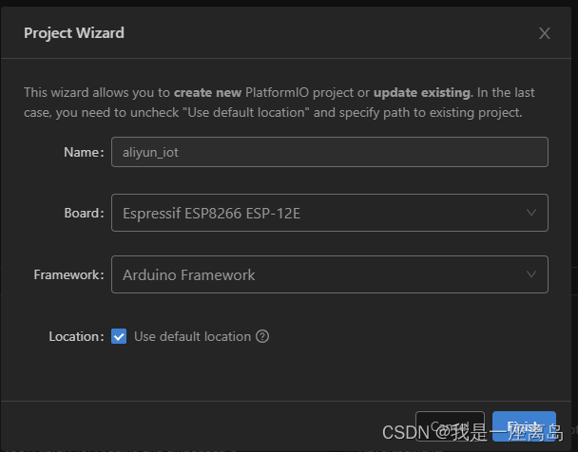The width and height of the screenshot is (578, 452).
Task: Click the CSDN watermark text
Action: point(406,432)
